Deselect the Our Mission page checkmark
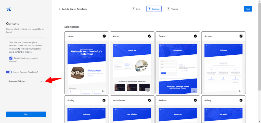This screenshot has width=261, height=123. tap(150, 100)
